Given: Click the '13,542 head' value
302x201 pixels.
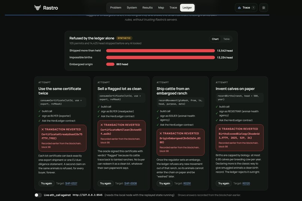Looking at the screenshot, I should pyautogui.click(x=225, y=51).
